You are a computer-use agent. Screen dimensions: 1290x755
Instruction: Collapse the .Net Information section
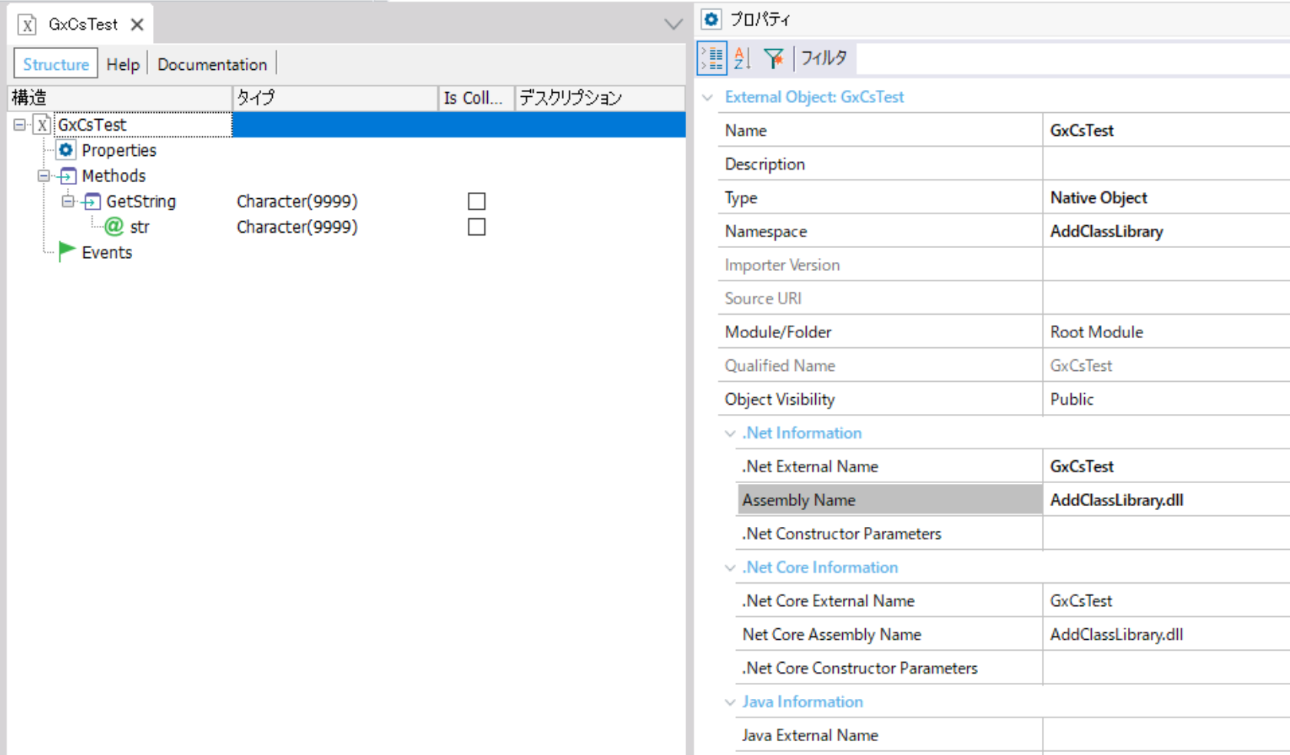point(730,433)
